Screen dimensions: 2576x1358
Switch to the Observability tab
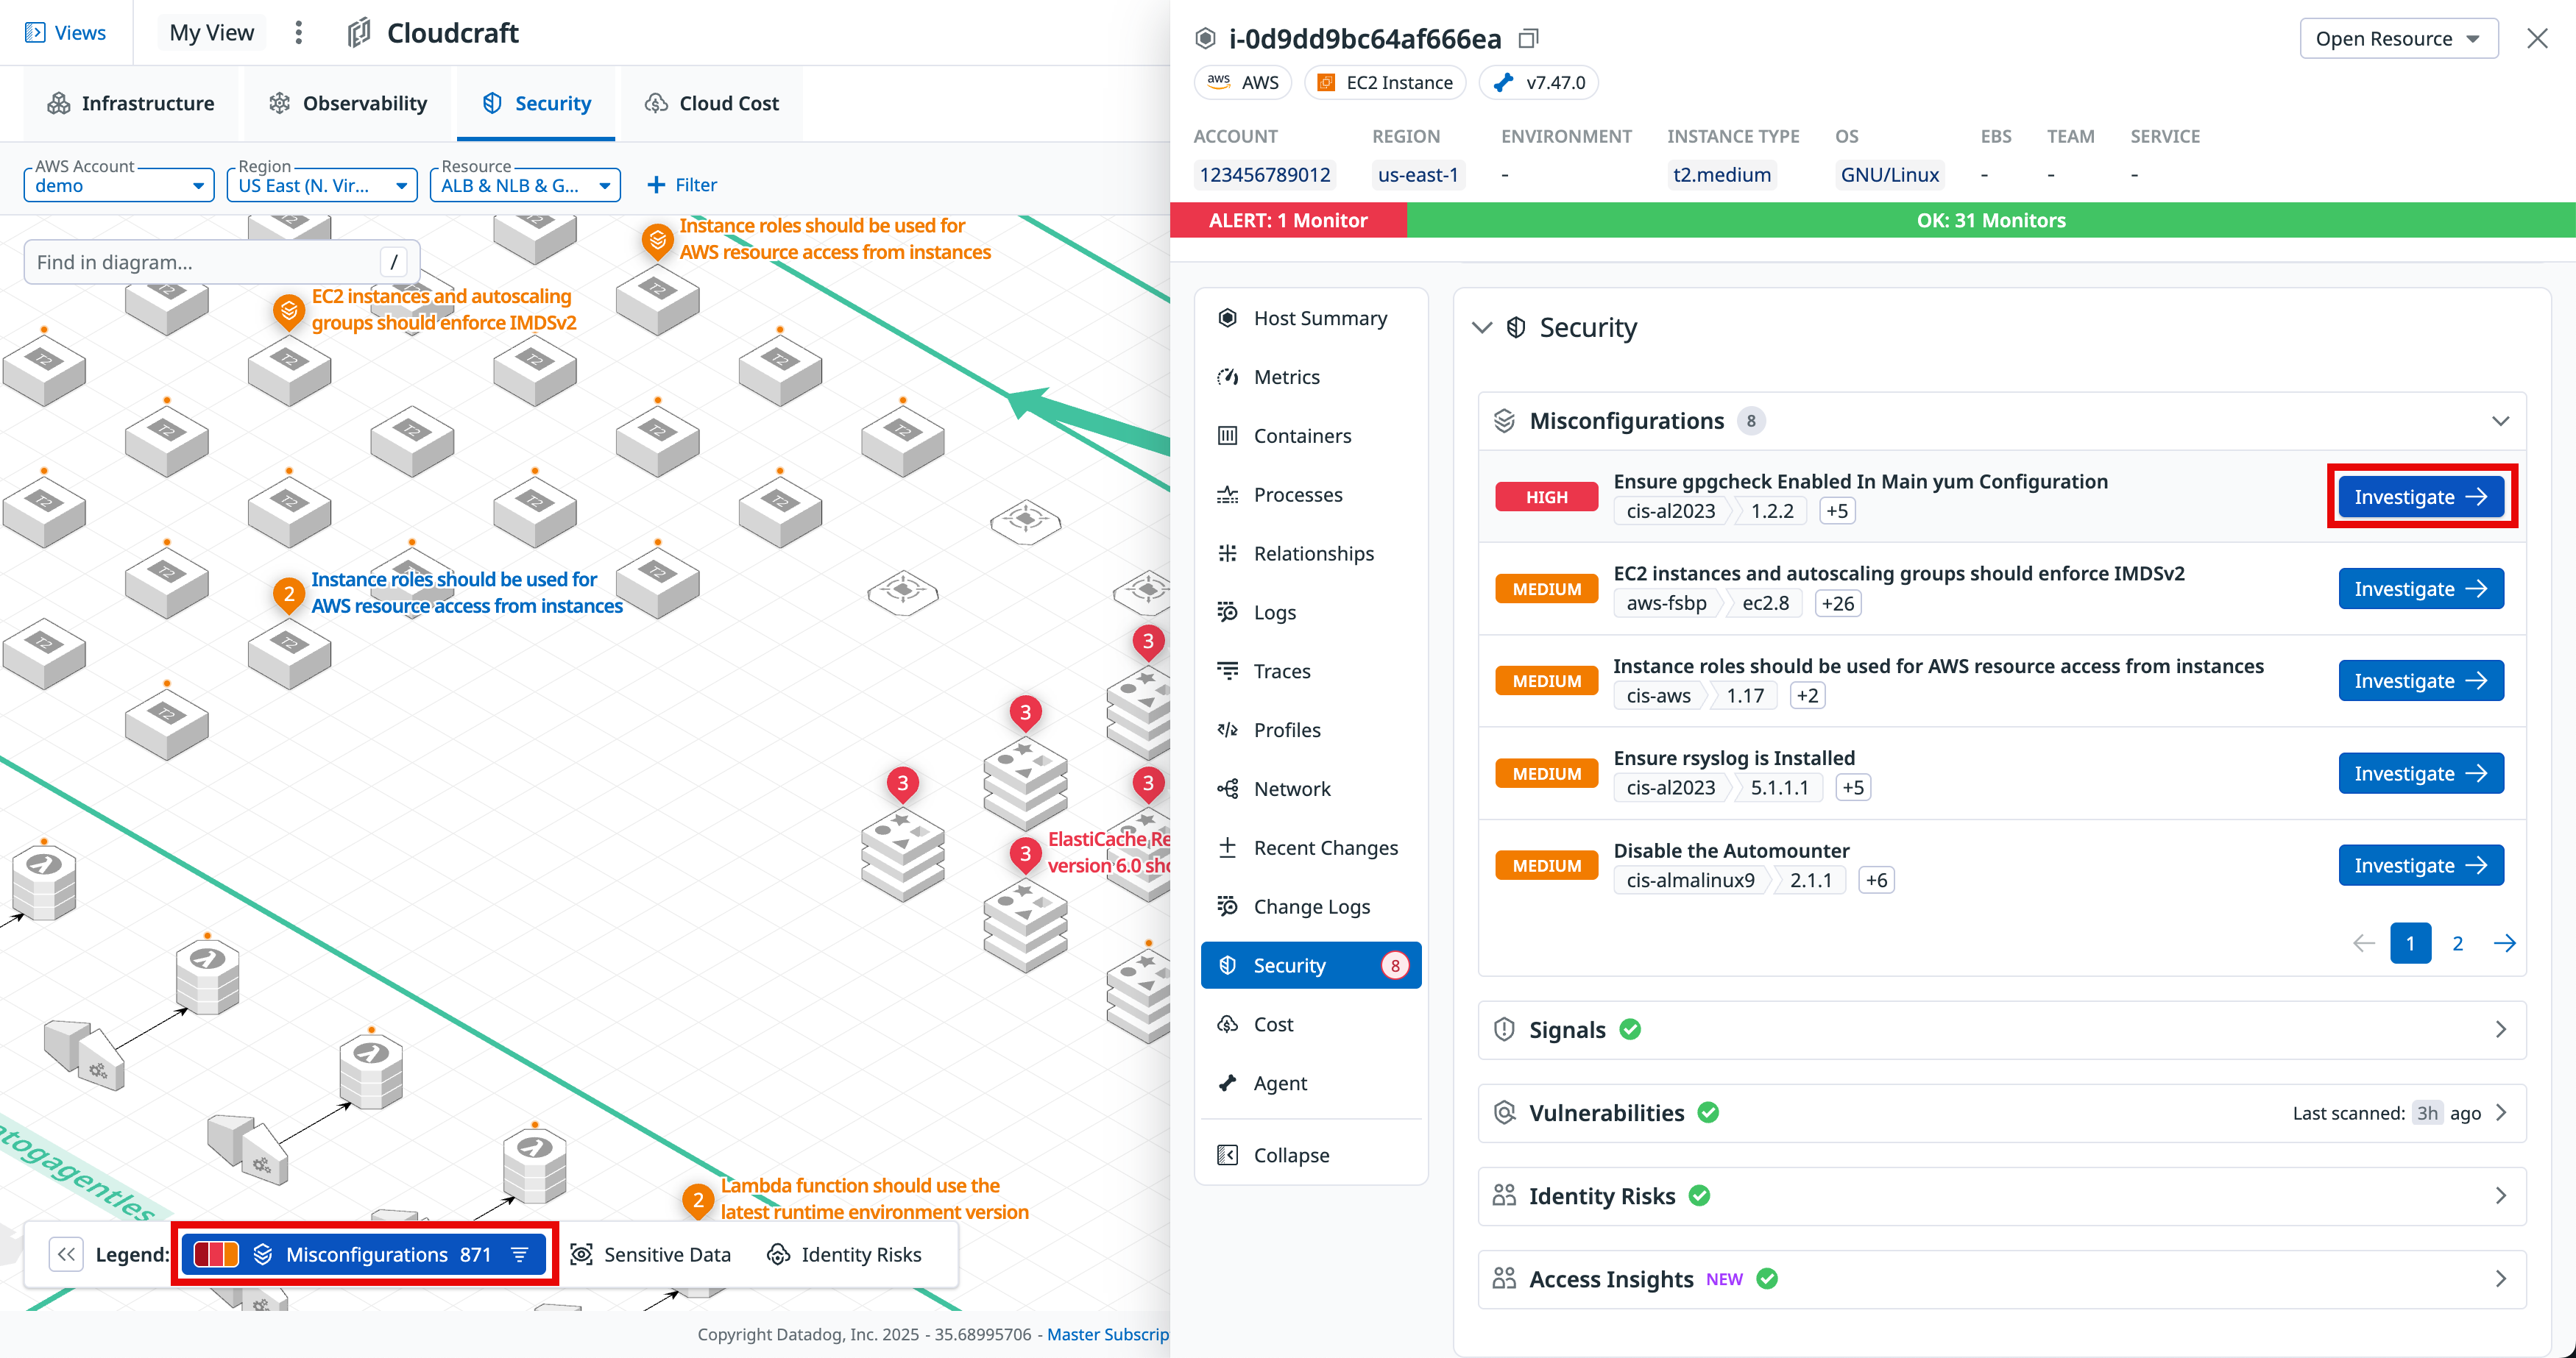click(348, 103)
